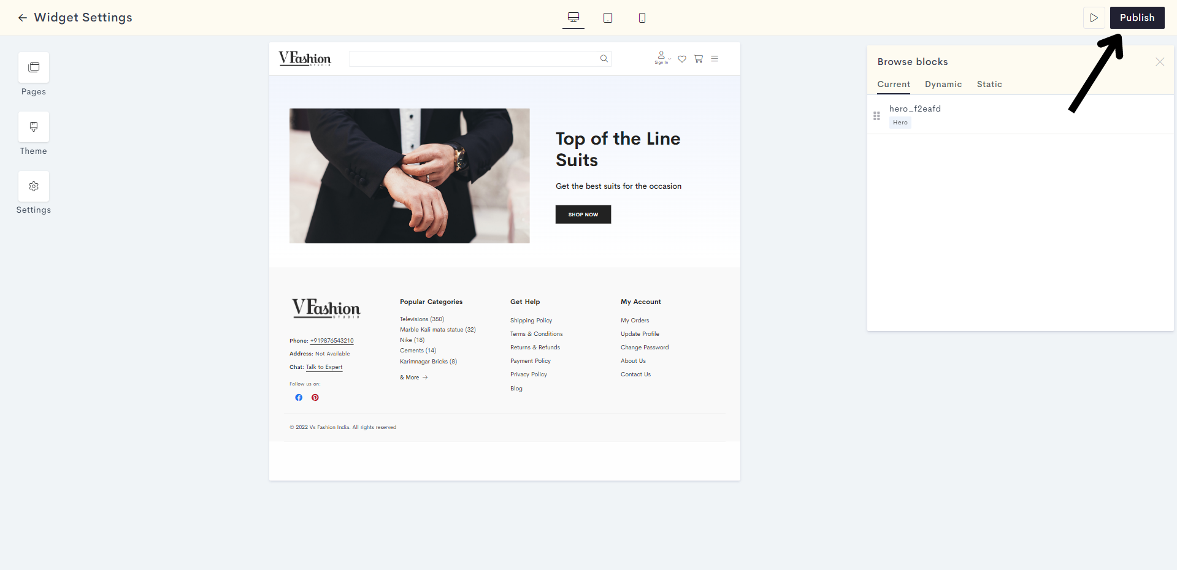Click the Top of the Line Suits heading
The height and width of the screenshot is (570, 1177).
(x=618, y=149)
